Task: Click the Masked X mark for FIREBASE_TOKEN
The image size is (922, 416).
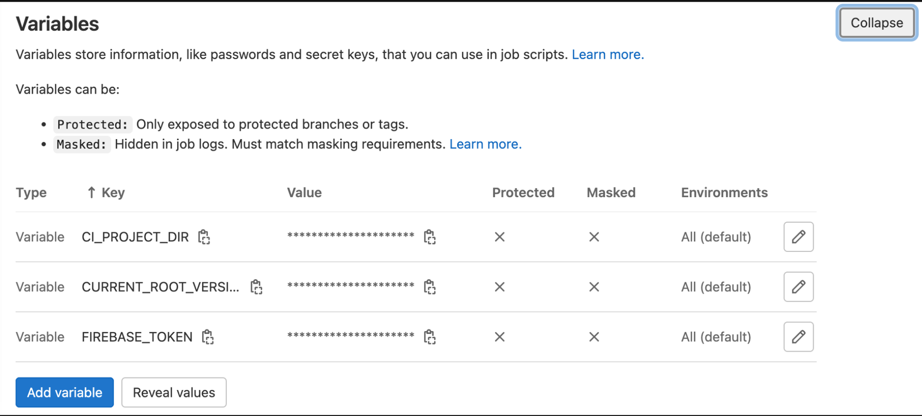Action: [594, 337]
